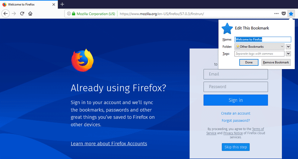The image size is (298, 159).
Task: Open the Privacy Notice link
Action: [x=233, y=133]
